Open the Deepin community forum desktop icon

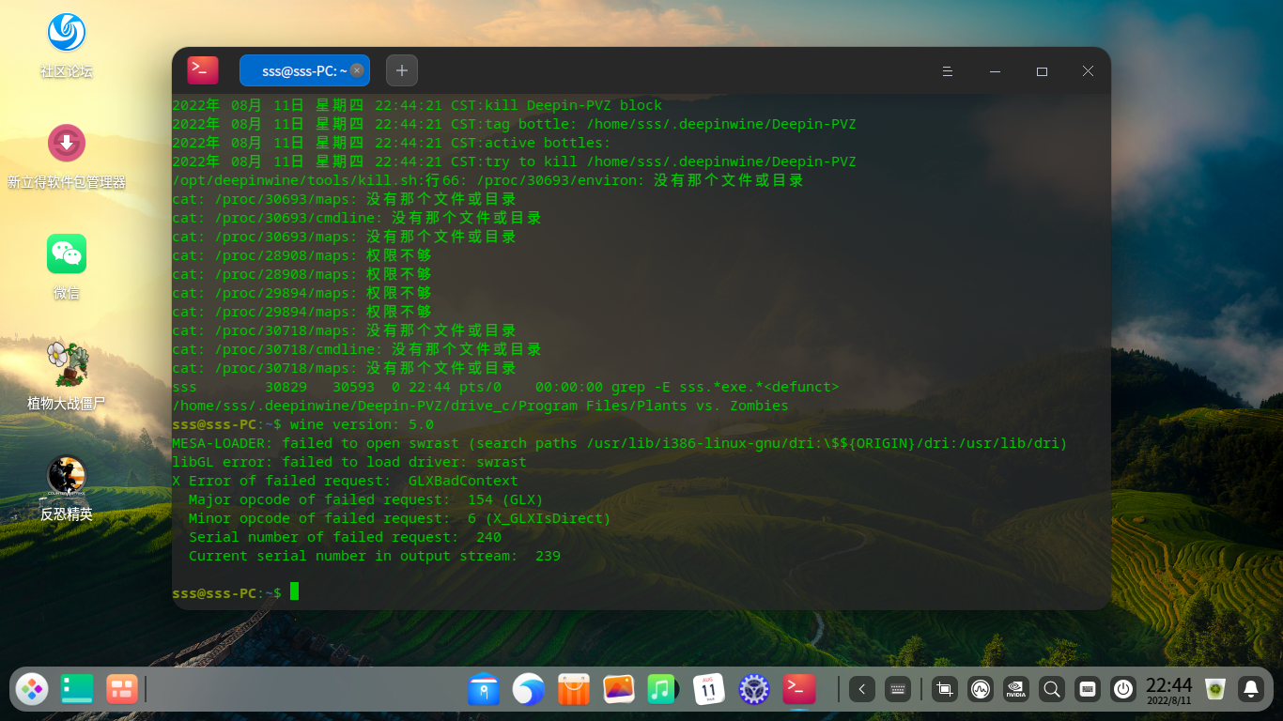tap(67, 33)
